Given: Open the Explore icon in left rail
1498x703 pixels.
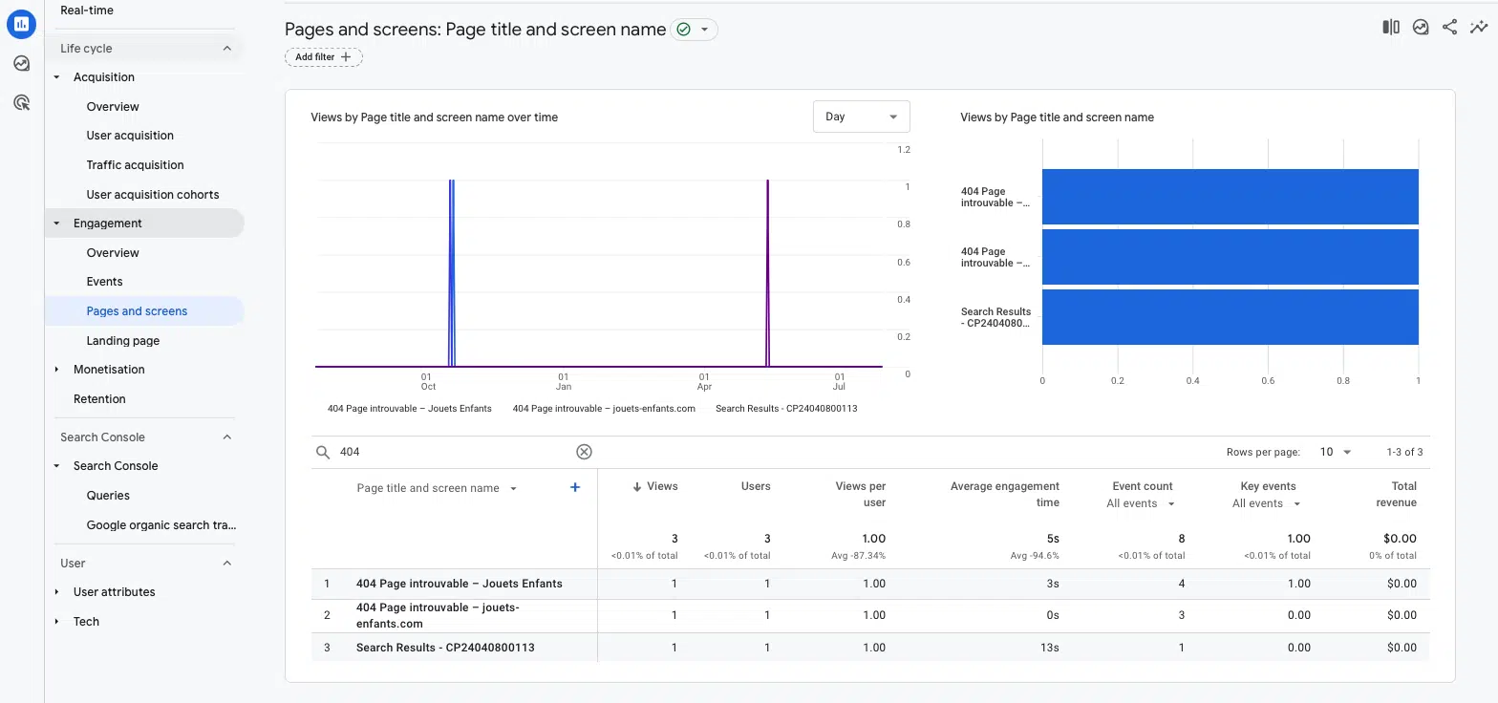Looking at the screenshot, I should pyautogui.click(x=21, y=63).
